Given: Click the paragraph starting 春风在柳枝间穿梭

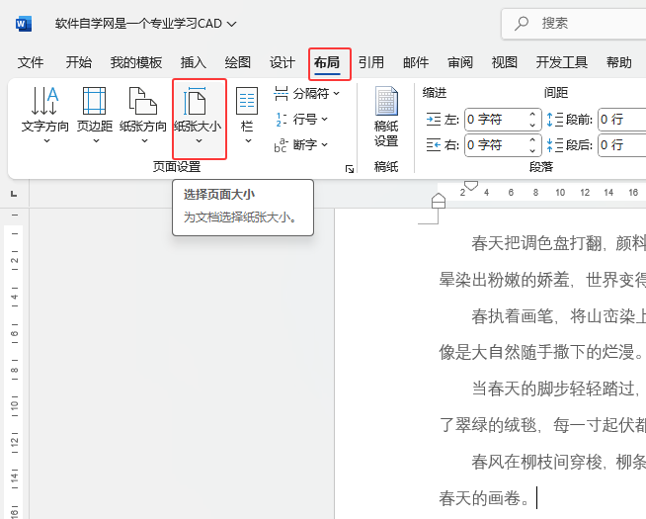Looking at the screenshot, I should coord(559,462).
